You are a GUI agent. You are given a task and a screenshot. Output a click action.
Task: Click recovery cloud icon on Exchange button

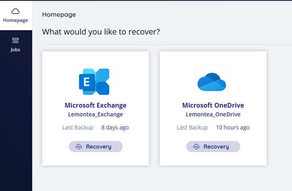click(79, 147)
